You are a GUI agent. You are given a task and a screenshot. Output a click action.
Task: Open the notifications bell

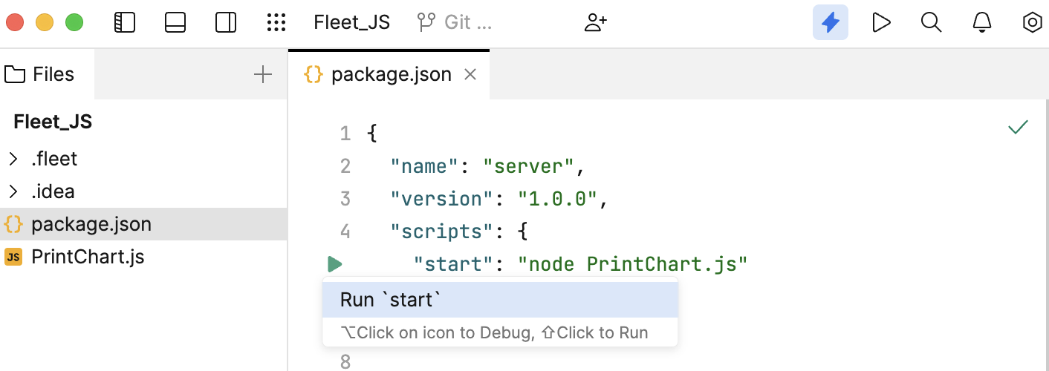pos(982,22)
